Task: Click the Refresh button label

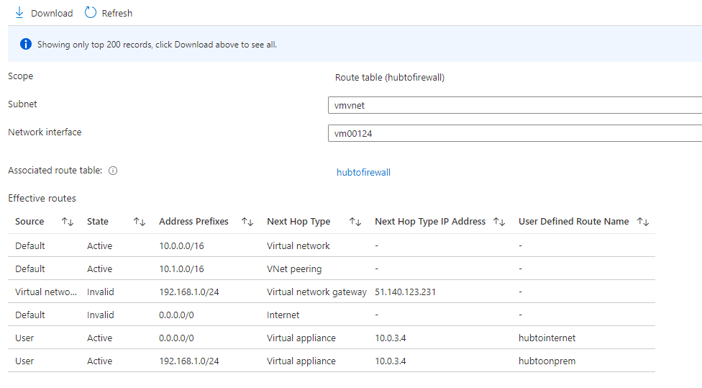Action: (x=117, y=14)
